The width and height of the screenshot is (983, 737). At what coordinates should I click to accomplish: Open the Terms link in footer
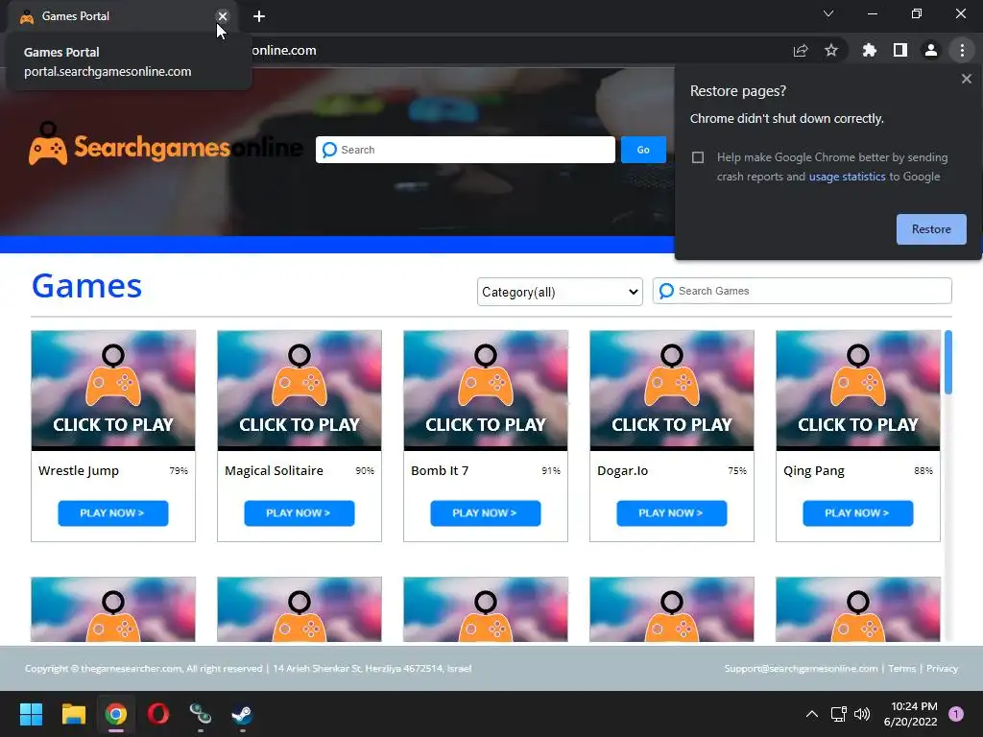[x=902, y=669]
